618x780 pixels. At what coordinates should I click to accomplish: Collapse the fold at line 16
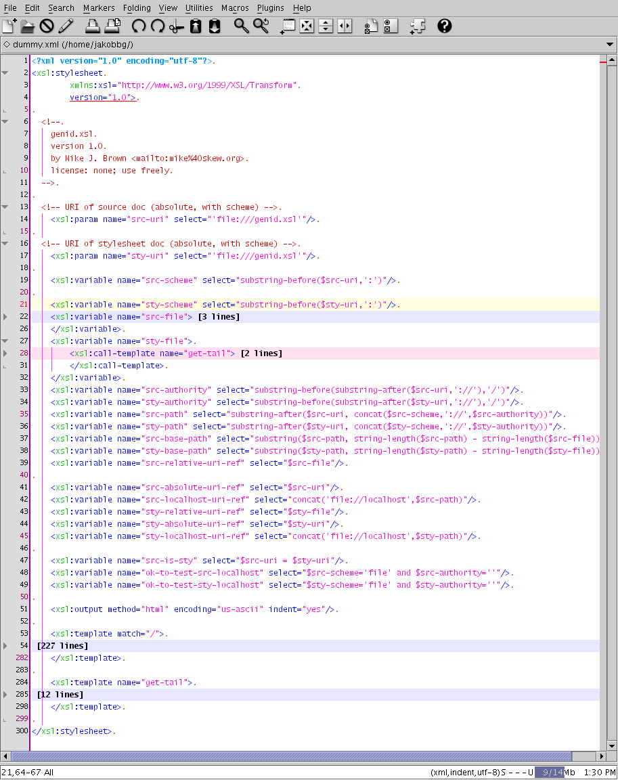coord(5,244)
